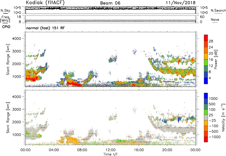Click the '08:00' time axis label
The width and height of the screenshot is (226, 156).
(82, 150)
